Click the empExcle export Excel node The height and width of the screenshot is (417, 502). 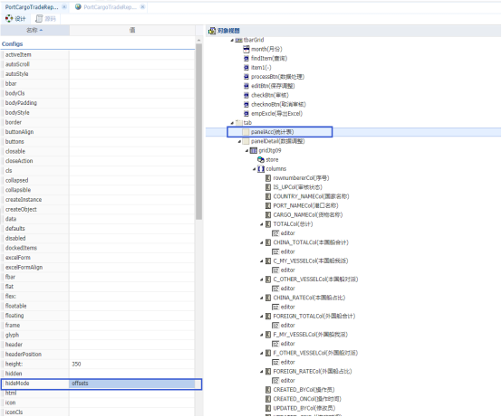tap(276, 114)
